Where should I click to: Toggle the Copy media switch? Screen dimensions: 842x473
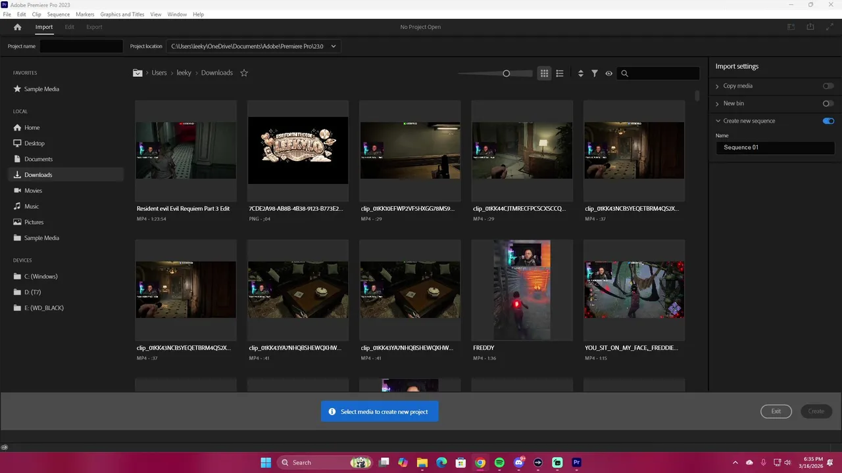(828, 86)
